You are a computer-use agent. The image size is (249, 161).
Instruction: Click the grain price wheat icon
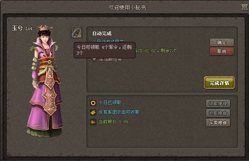coord(93,122)
